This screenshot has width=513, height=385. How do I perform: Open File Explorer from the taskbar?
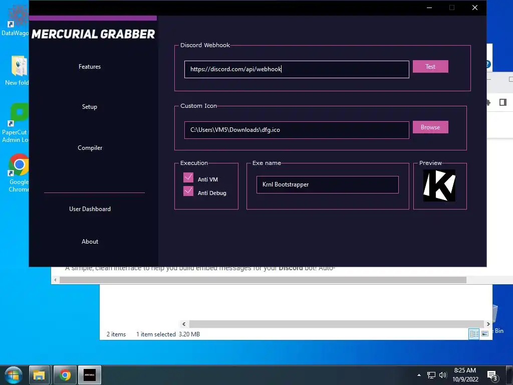pyautogui.click(x=39, y=375)
